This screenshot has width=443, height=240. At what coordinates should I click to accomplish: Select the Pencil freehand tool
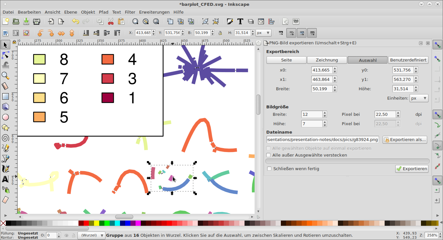click(5, 148)
